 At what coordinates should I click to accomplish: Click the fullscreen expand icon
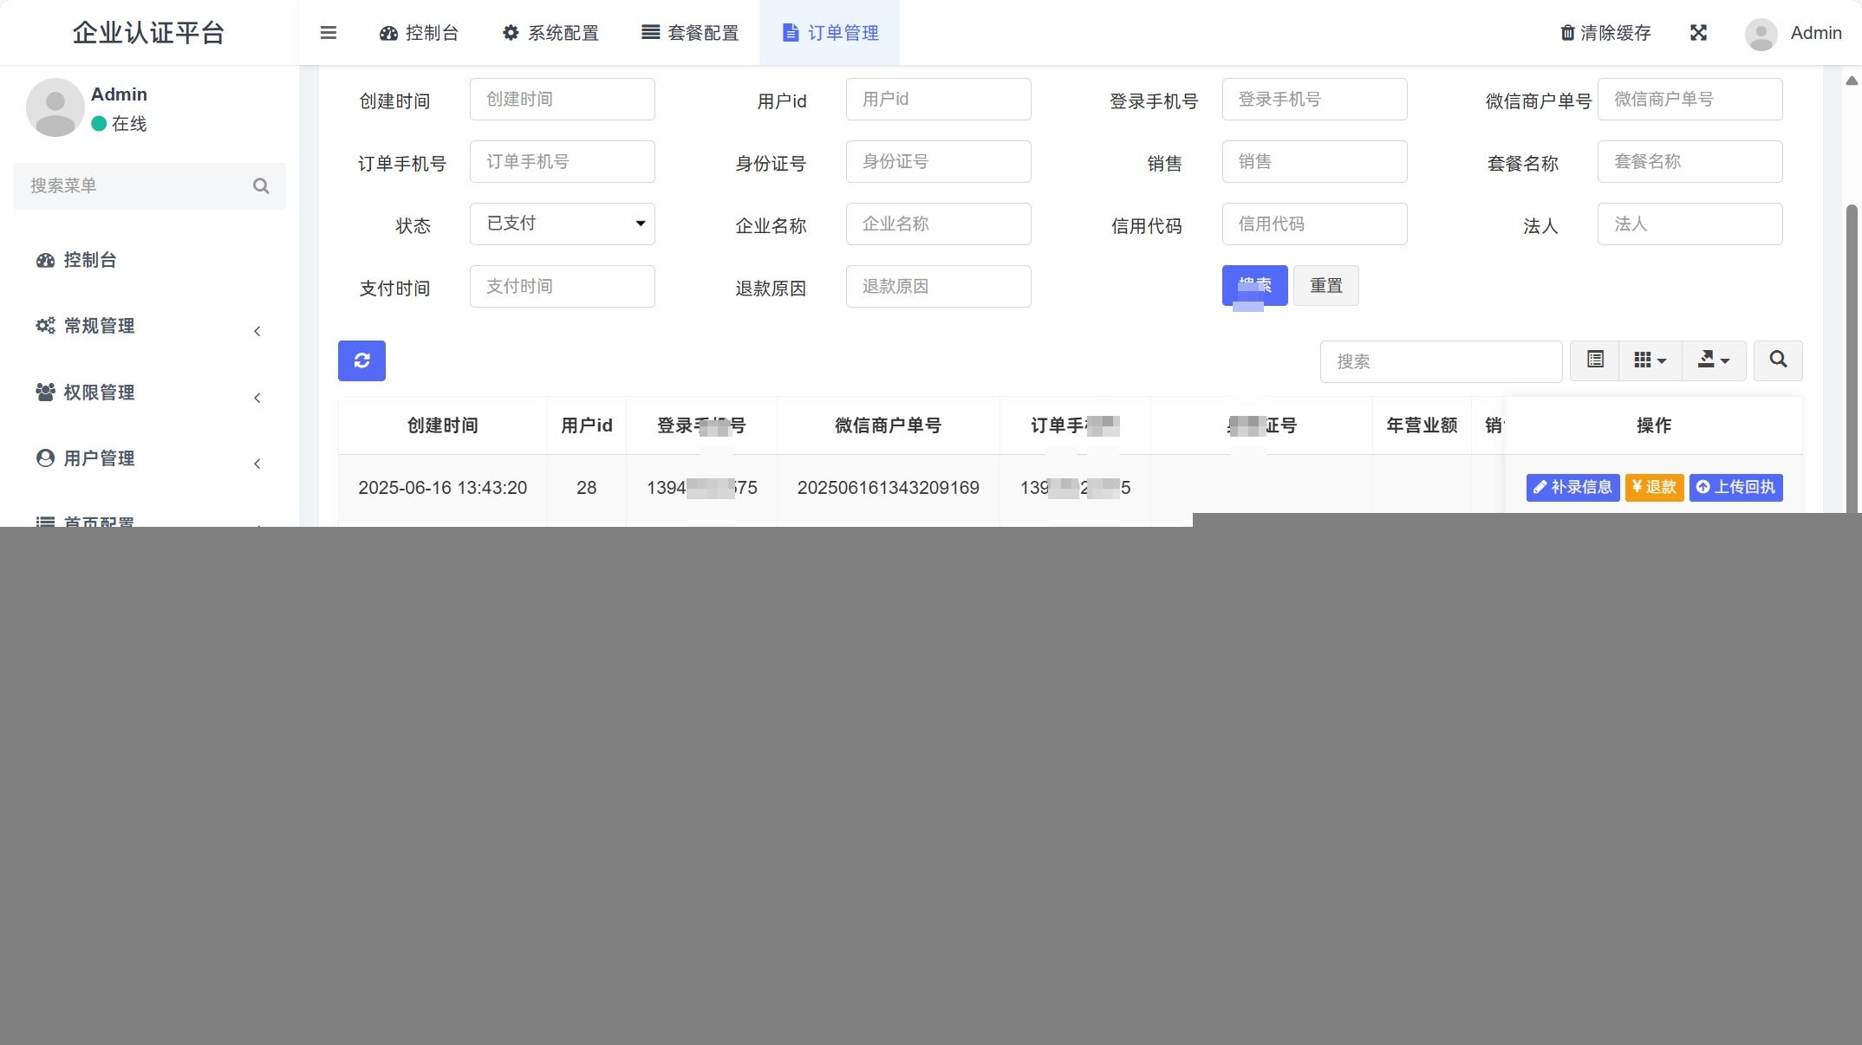point(1698,33)
